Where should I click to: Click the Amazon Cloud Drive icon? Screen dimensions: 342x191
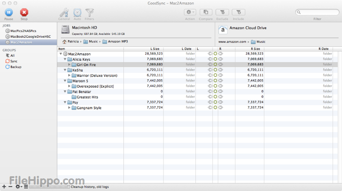coord(223,30)
